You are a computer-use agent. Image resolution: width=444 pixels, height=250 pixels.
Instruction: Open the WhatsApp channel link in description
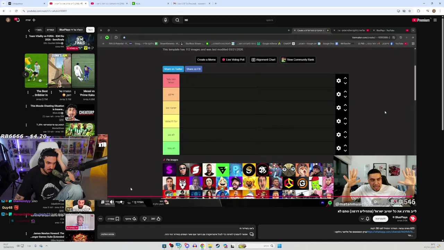(391, 232)
